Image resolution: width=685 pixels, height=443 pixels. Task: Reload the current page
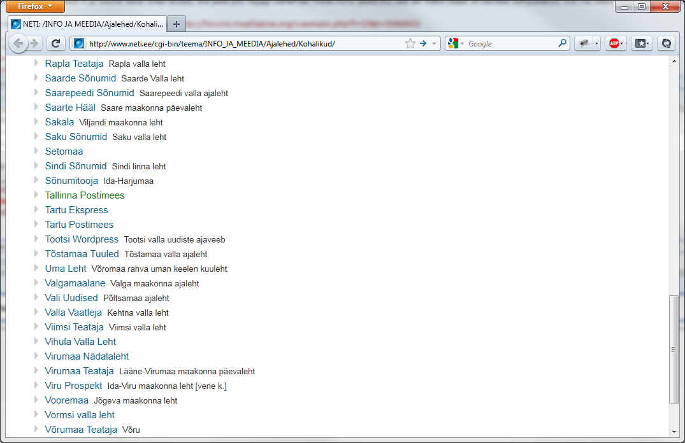point(55,43)
